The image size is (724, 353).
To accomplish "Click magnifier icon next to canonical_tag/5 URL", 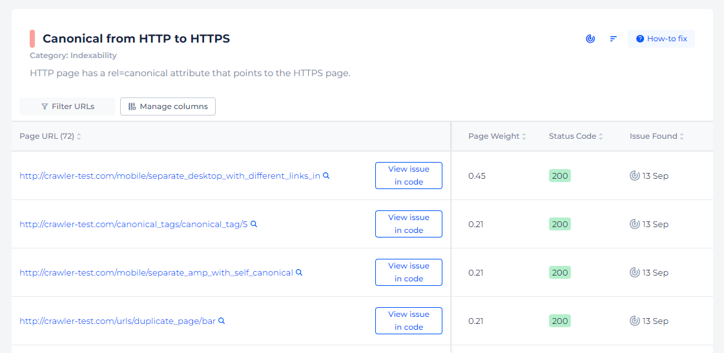I will click(253, 224).
